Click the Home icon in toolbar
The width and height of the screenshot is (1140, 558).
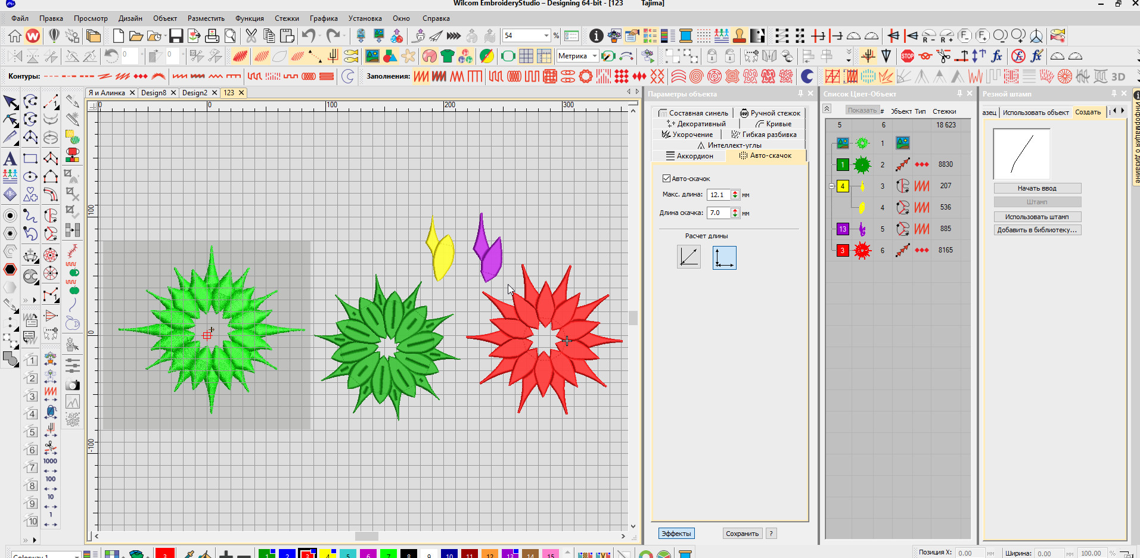tap(14, 36)
